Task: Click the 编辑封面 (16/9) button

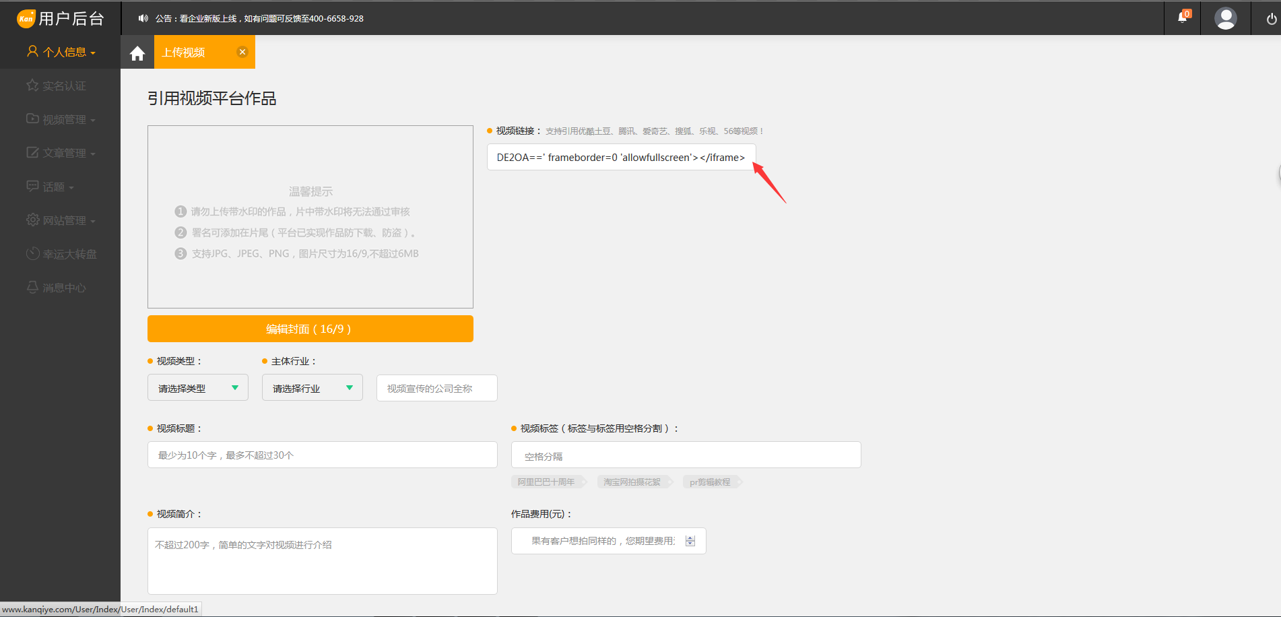Action: click(x=310, y=329)
